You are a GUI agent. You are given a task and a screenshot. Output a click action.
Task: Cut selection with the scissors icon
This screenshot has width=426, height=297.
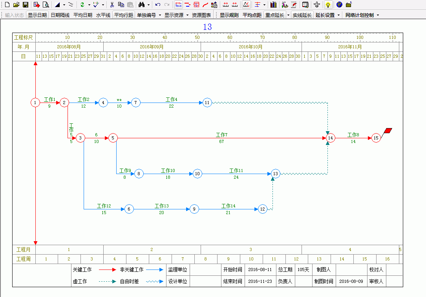point(112,5)
